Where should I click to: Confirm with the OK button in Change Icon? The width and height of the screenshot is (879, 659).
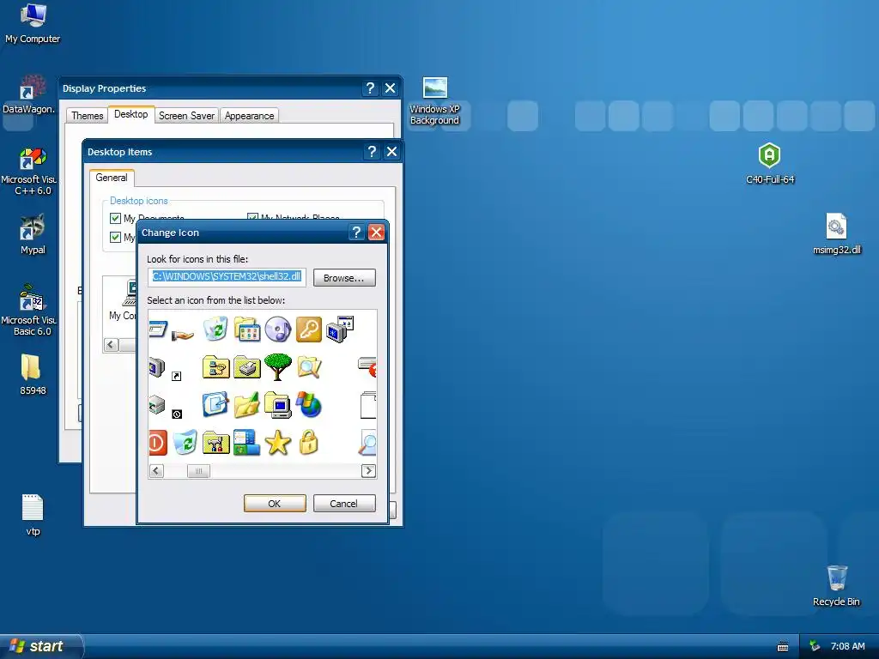point(275,503)
